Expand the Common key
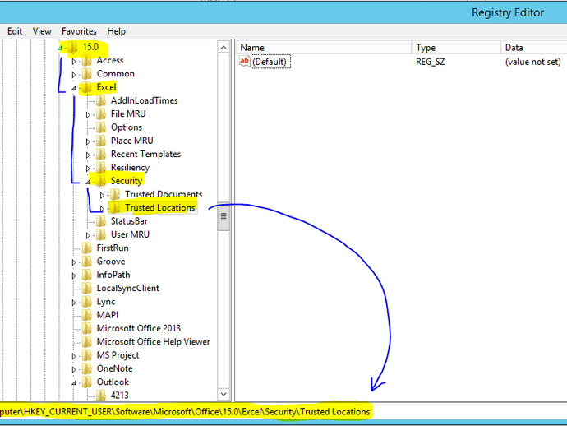The image size is (567, 426). coord(74,75)
